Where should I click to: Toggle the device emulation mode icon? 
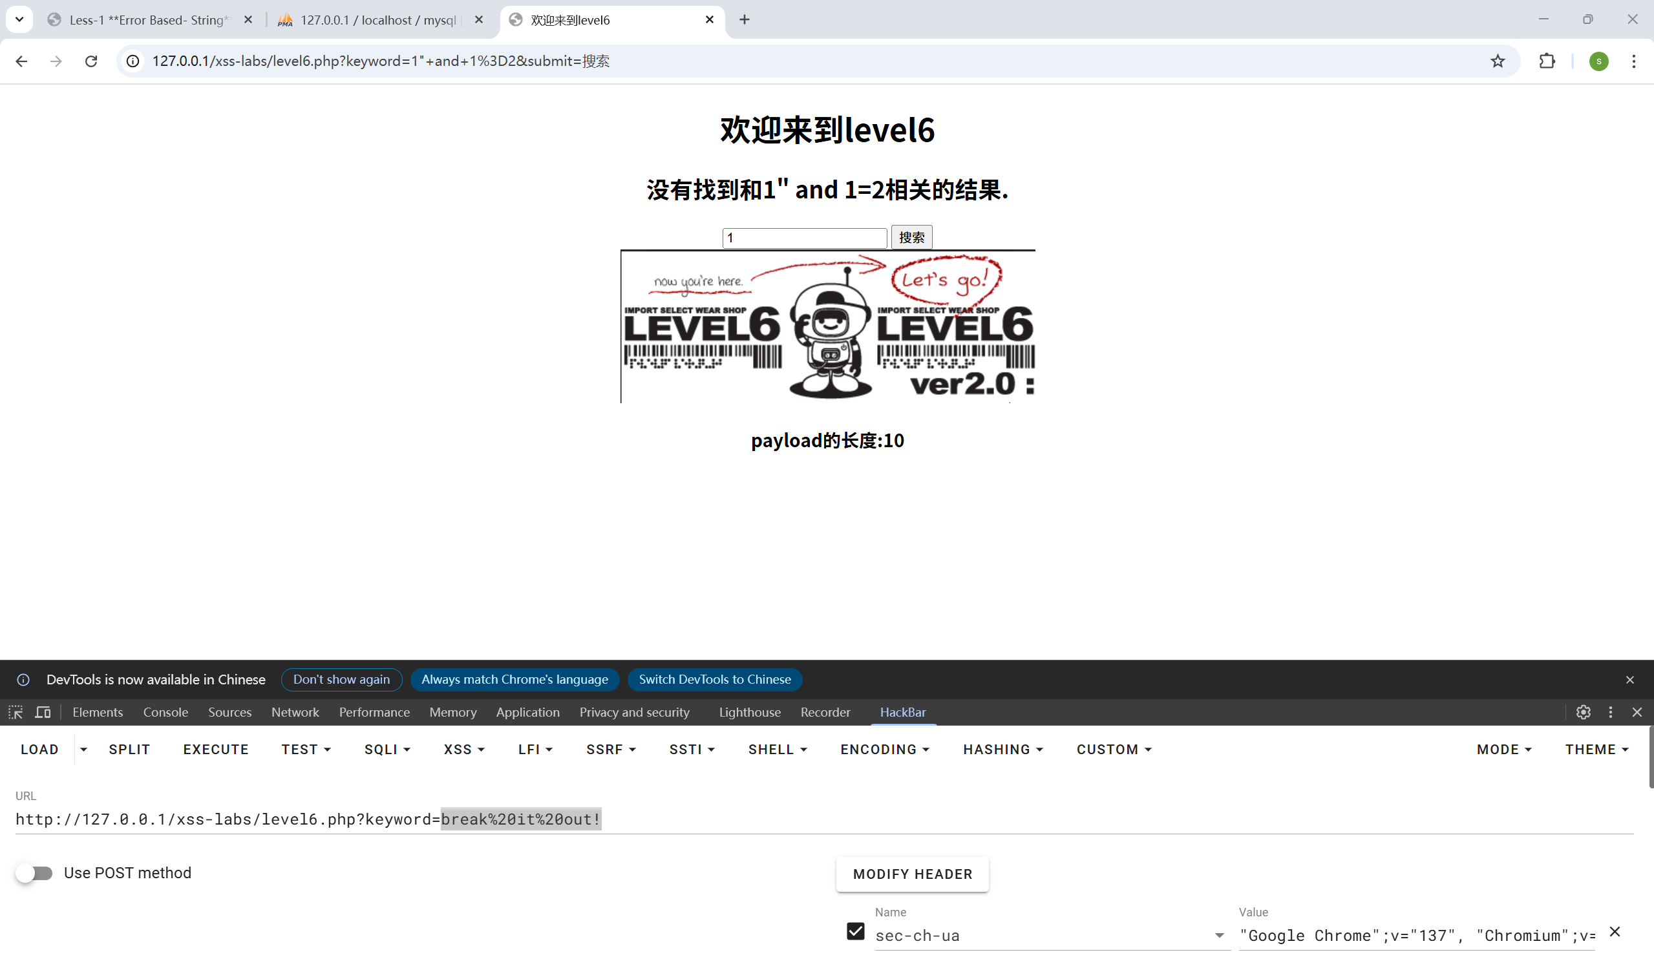42,712
